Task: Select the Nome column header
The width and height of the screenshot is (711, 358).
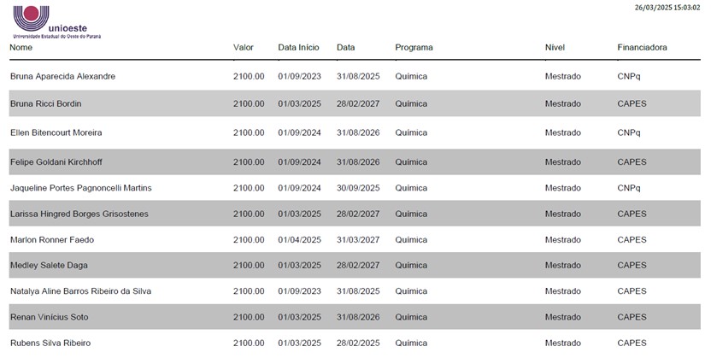Action: 21,48
